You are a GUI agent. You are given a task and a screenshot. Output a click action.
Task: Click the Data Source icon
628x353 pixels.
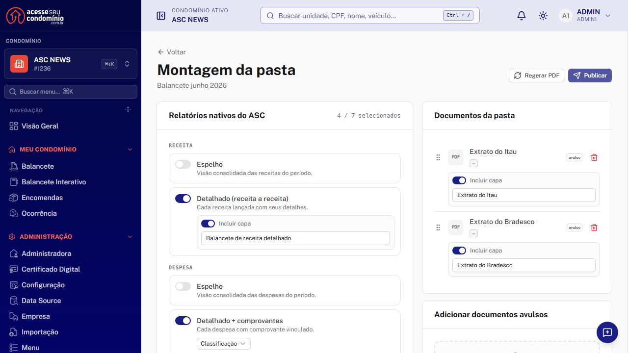pyautogui.click(x=14, y=301)
